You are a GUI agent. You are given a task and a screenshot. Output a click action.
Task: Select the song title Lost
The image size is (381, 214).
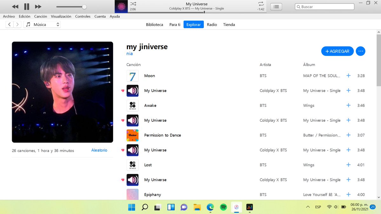click(x=148, y=165)
